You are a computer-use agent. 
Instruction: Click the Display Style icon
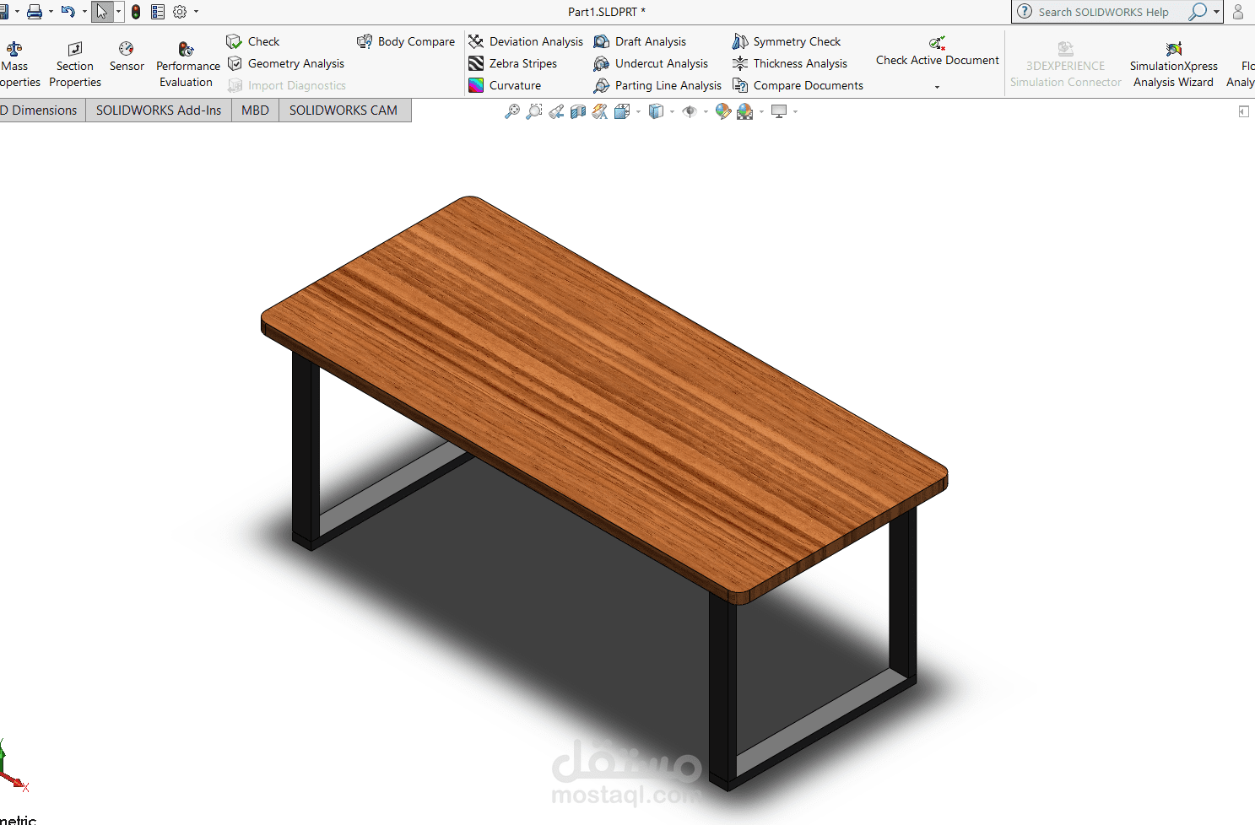(x=656, y=111)
